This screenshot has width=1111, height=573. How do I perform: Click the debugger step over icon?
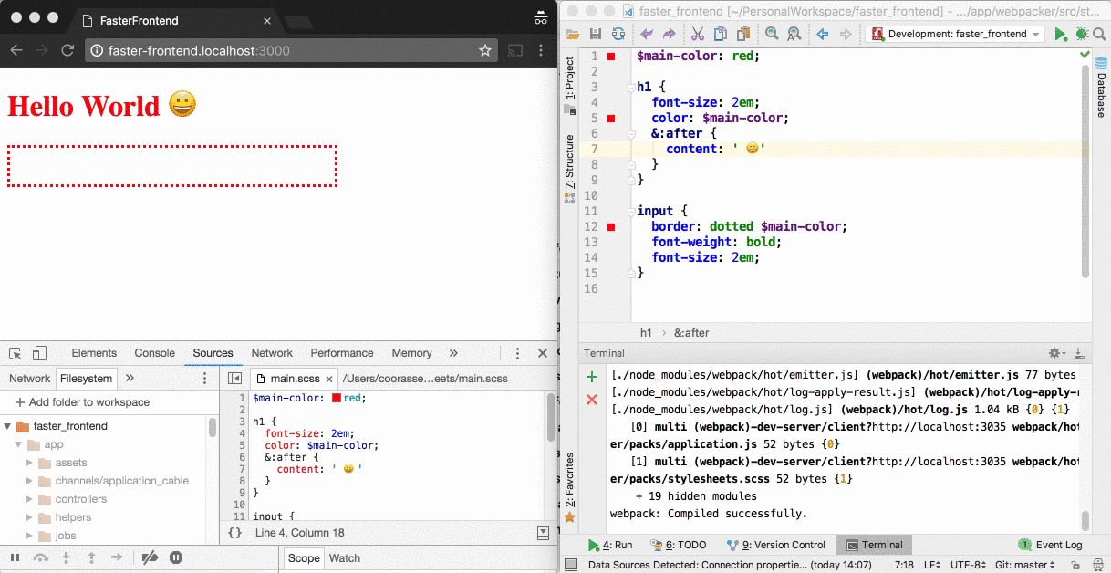point(40,557)
